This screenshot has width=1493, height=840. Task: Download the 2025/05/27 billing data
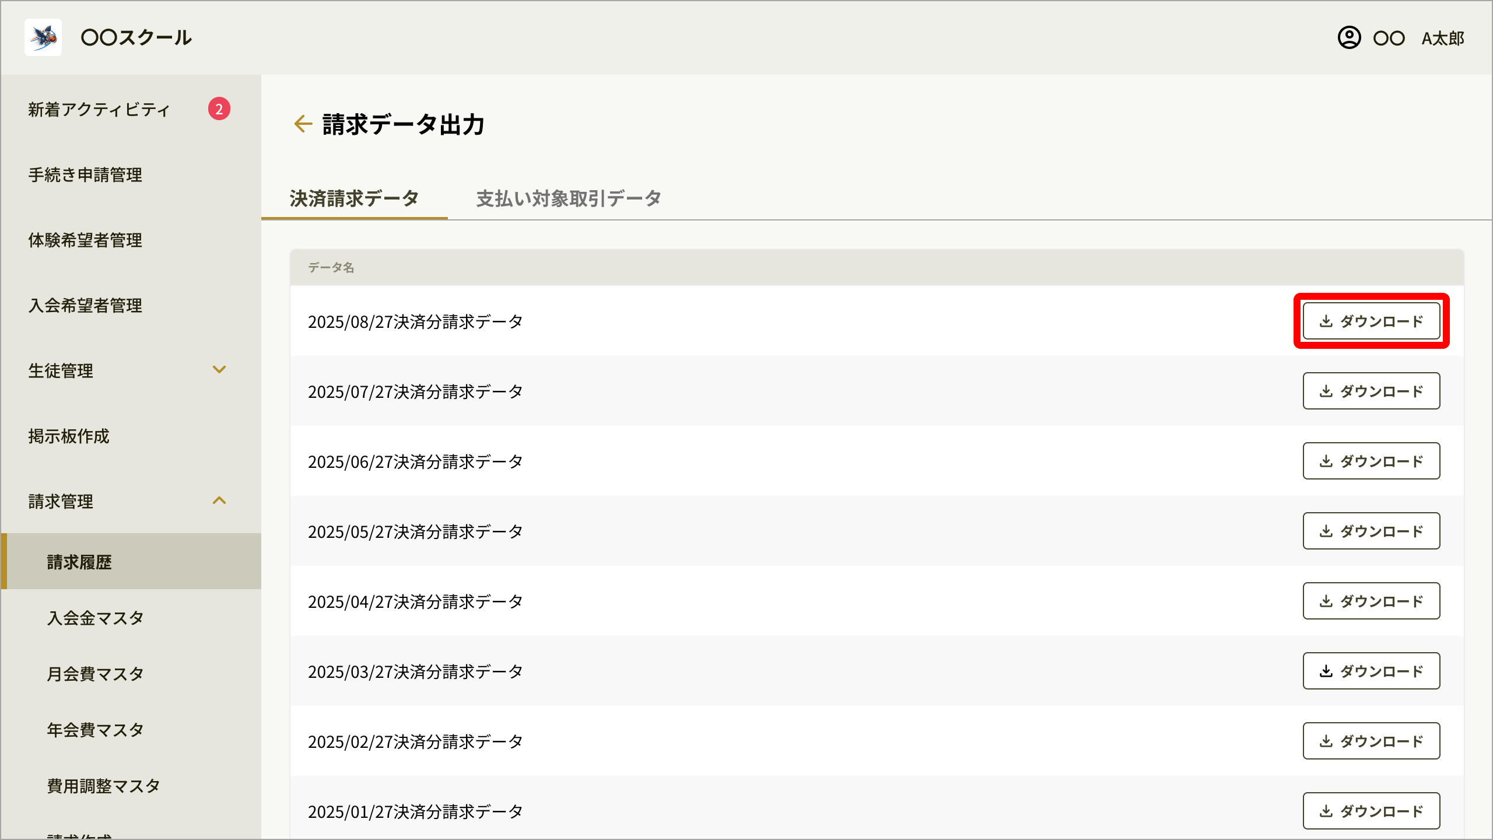click(x=1371, y=531)
